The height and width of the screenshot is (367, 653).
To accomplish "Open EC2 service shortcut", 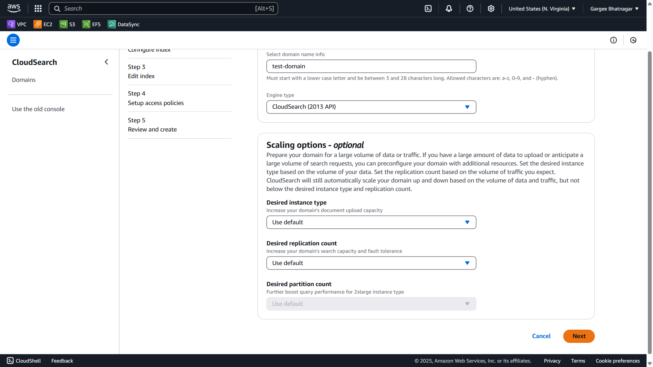I will tap(43, 24).
